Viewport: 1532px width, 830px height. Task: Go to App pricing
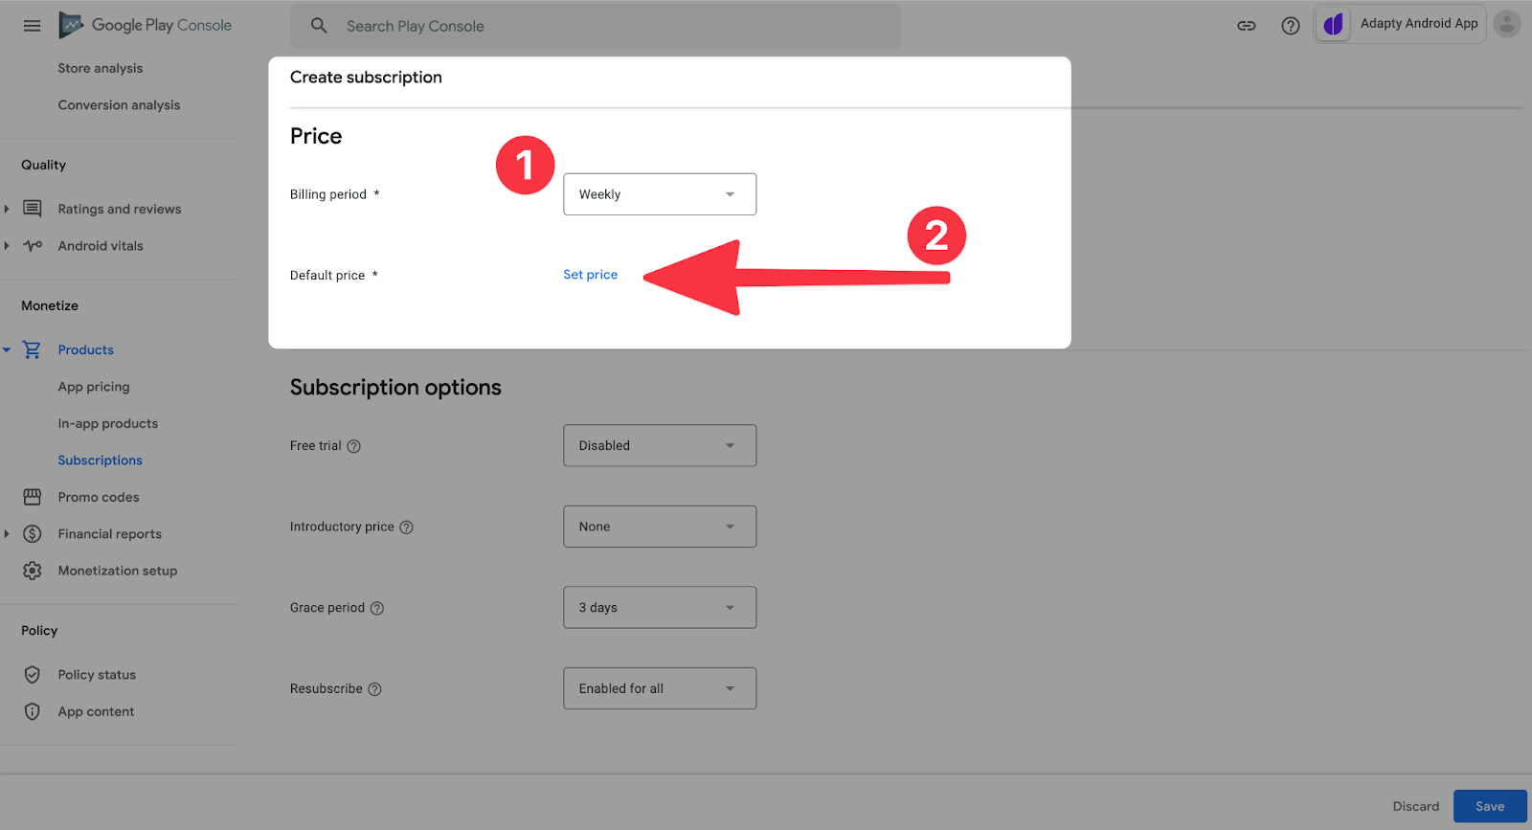94,387
